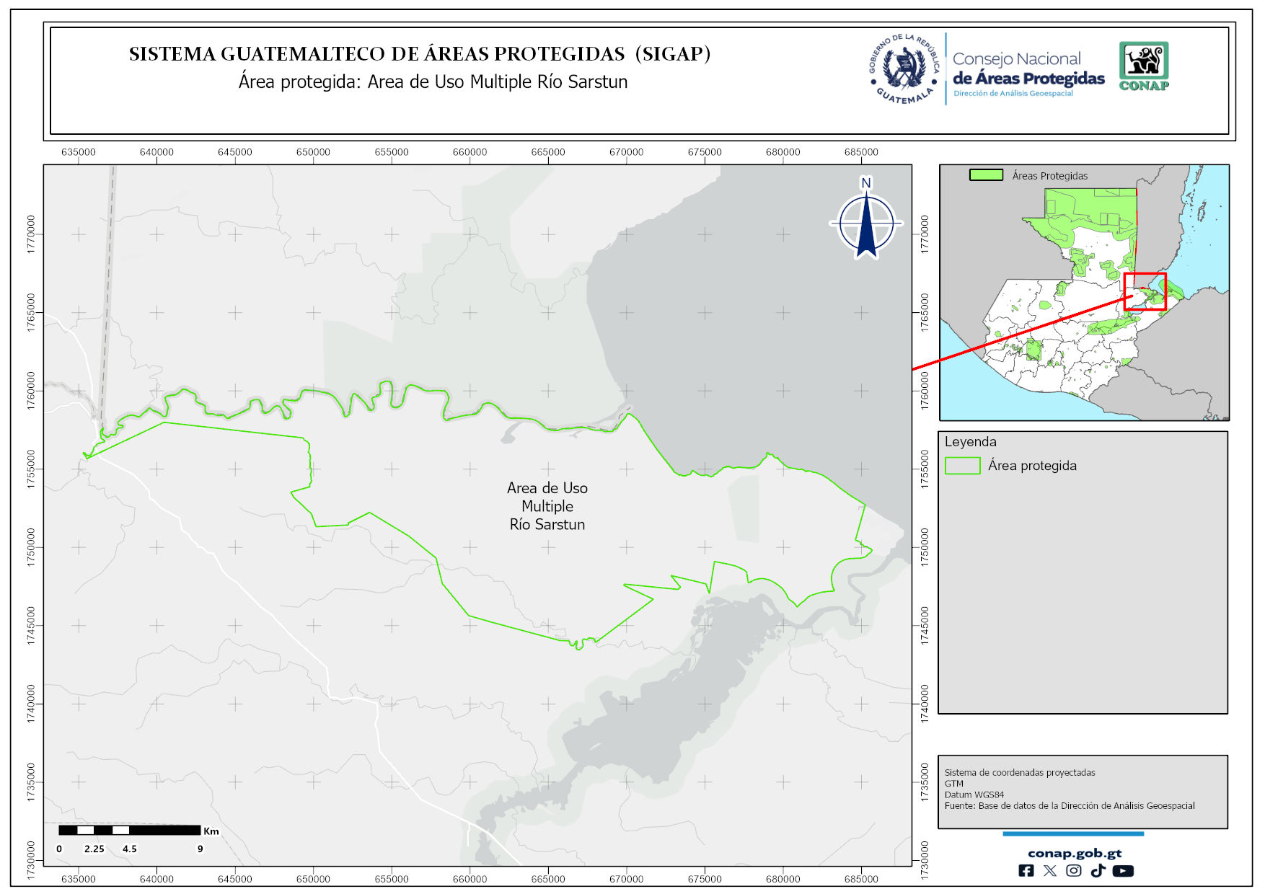Click the YouTube icon in the footer

pos(1122,871)
